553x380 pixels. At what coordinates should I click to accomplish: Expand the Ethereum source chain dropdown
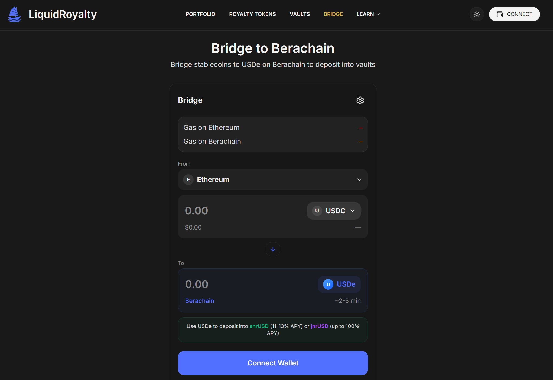point(359,180)
